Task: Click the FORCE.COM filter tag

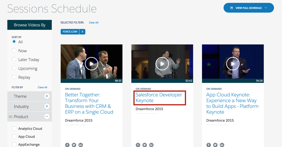Action: pos(70,32)
